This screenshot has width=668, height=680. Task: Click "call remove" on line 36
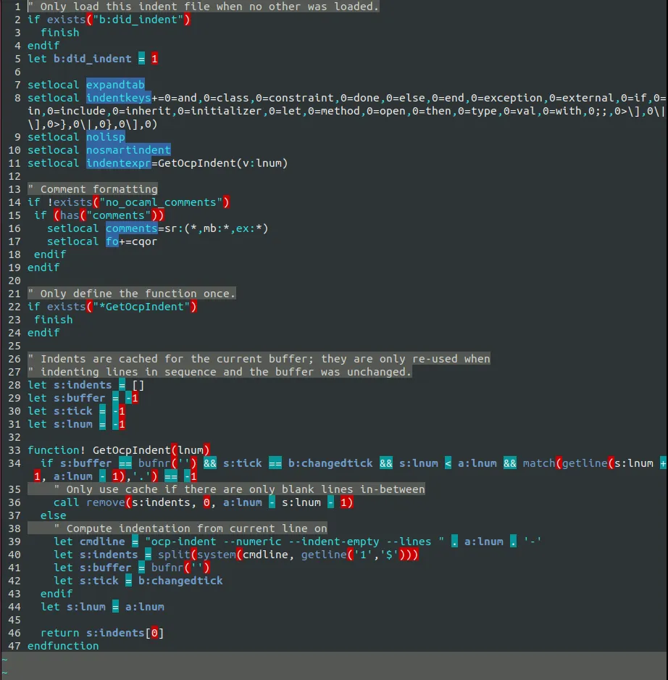89,502
